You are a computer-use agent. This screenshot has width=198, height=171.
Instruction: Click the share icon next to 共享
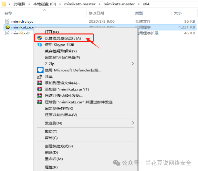coord(40,77)
